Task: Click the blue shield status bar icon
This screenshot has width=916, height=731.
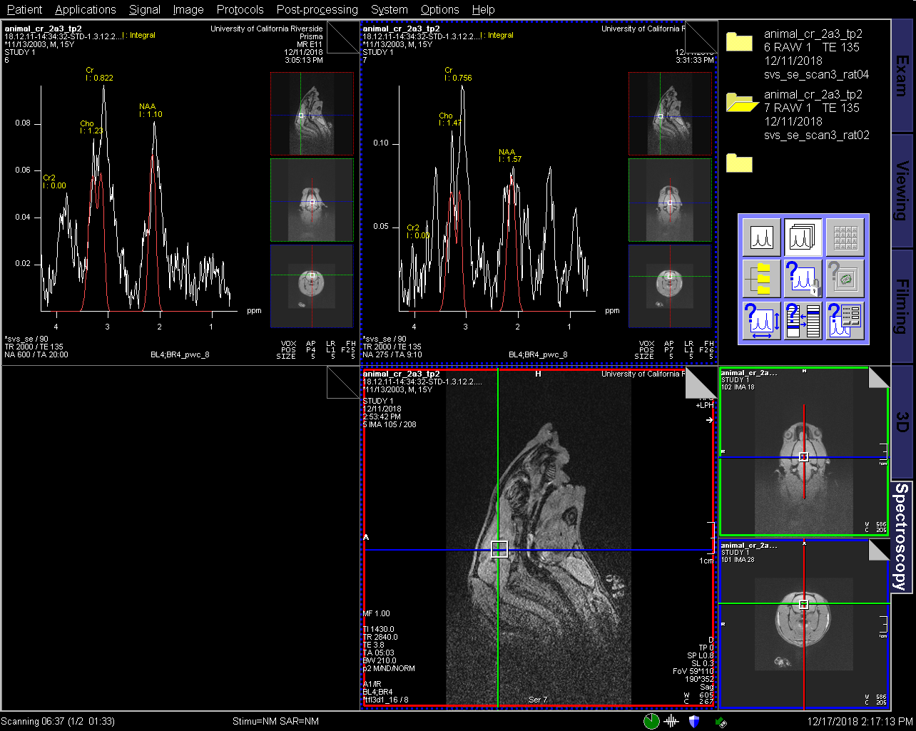Action: click(x=693, y=721)
